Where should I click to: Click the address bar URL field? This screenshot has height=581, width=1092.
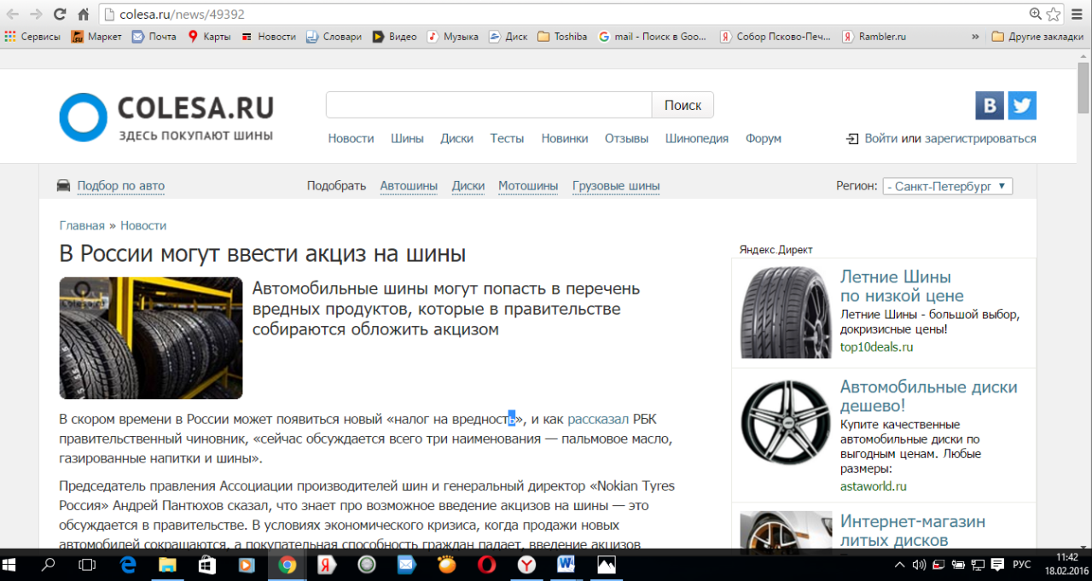click(x=563, y=14)
